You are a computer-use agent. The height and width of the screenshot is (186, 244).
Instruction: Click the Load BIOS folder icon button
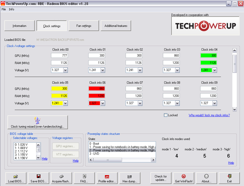[16, 178]
